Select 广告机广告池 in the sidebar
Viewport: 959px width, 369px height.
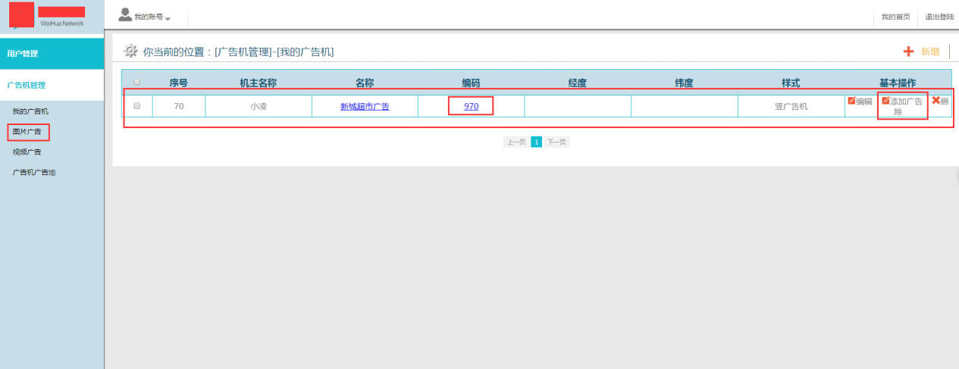pyautogui.click(x=34, y=172)
